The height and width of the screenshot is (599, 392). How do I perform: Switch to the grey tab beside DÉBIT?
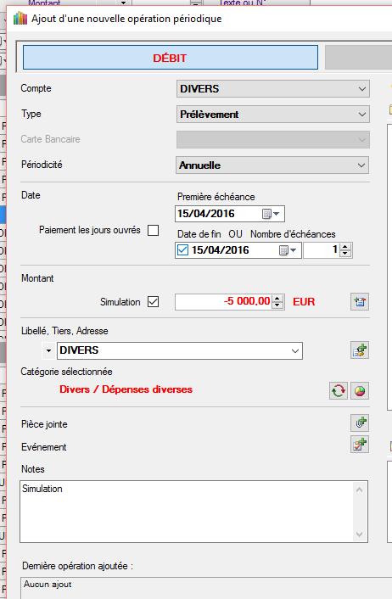(358, 58)
